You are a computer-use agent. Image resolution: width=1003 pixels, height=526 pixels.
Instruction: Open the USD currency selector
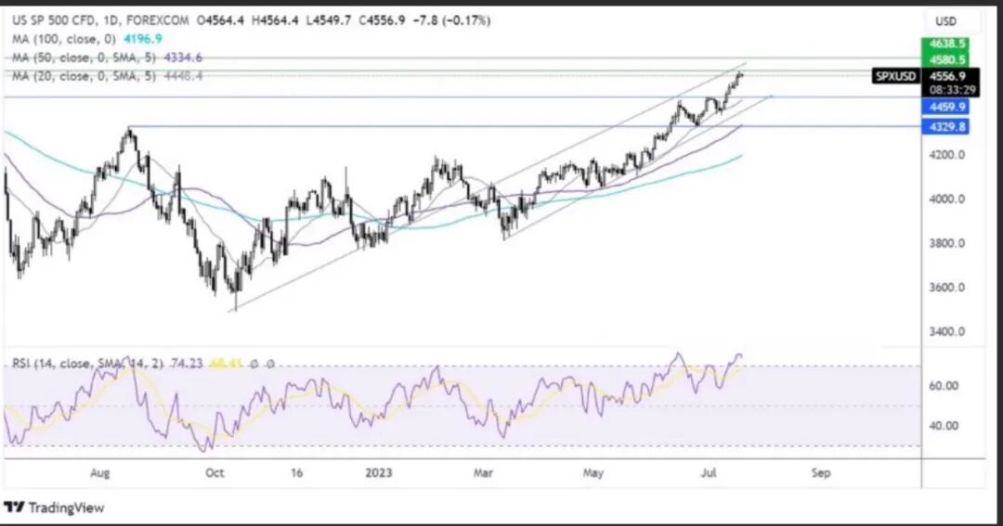pos(946,21)
